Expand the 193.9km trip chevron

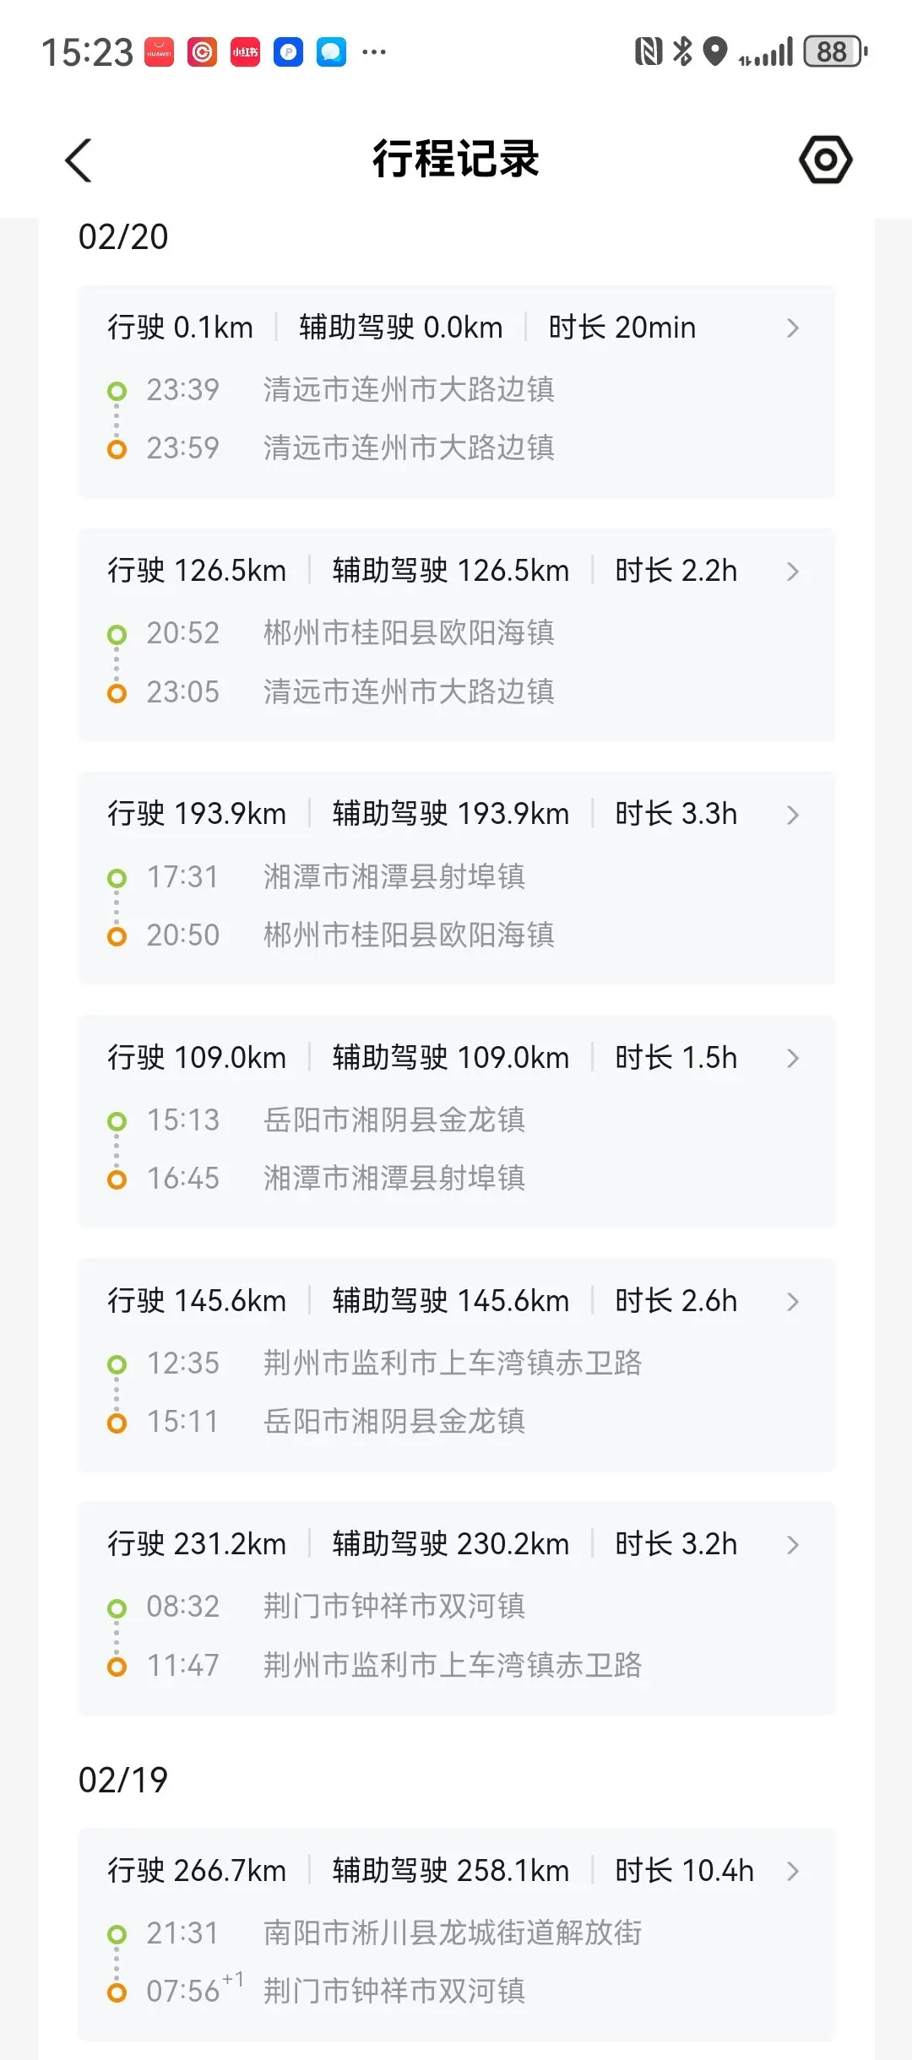[x=792, y=815]
